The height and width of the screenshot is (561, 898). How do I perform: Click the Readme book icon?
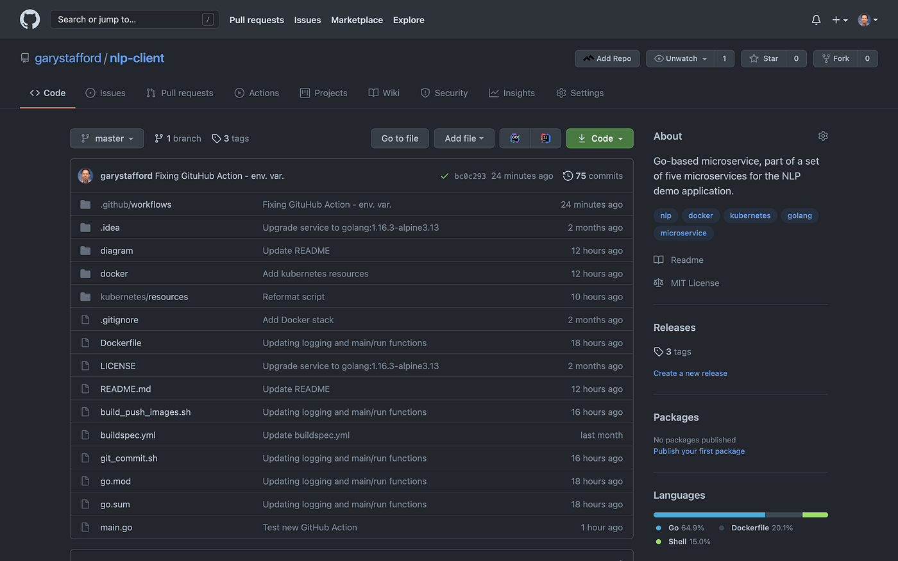click(x=659, y=260)
